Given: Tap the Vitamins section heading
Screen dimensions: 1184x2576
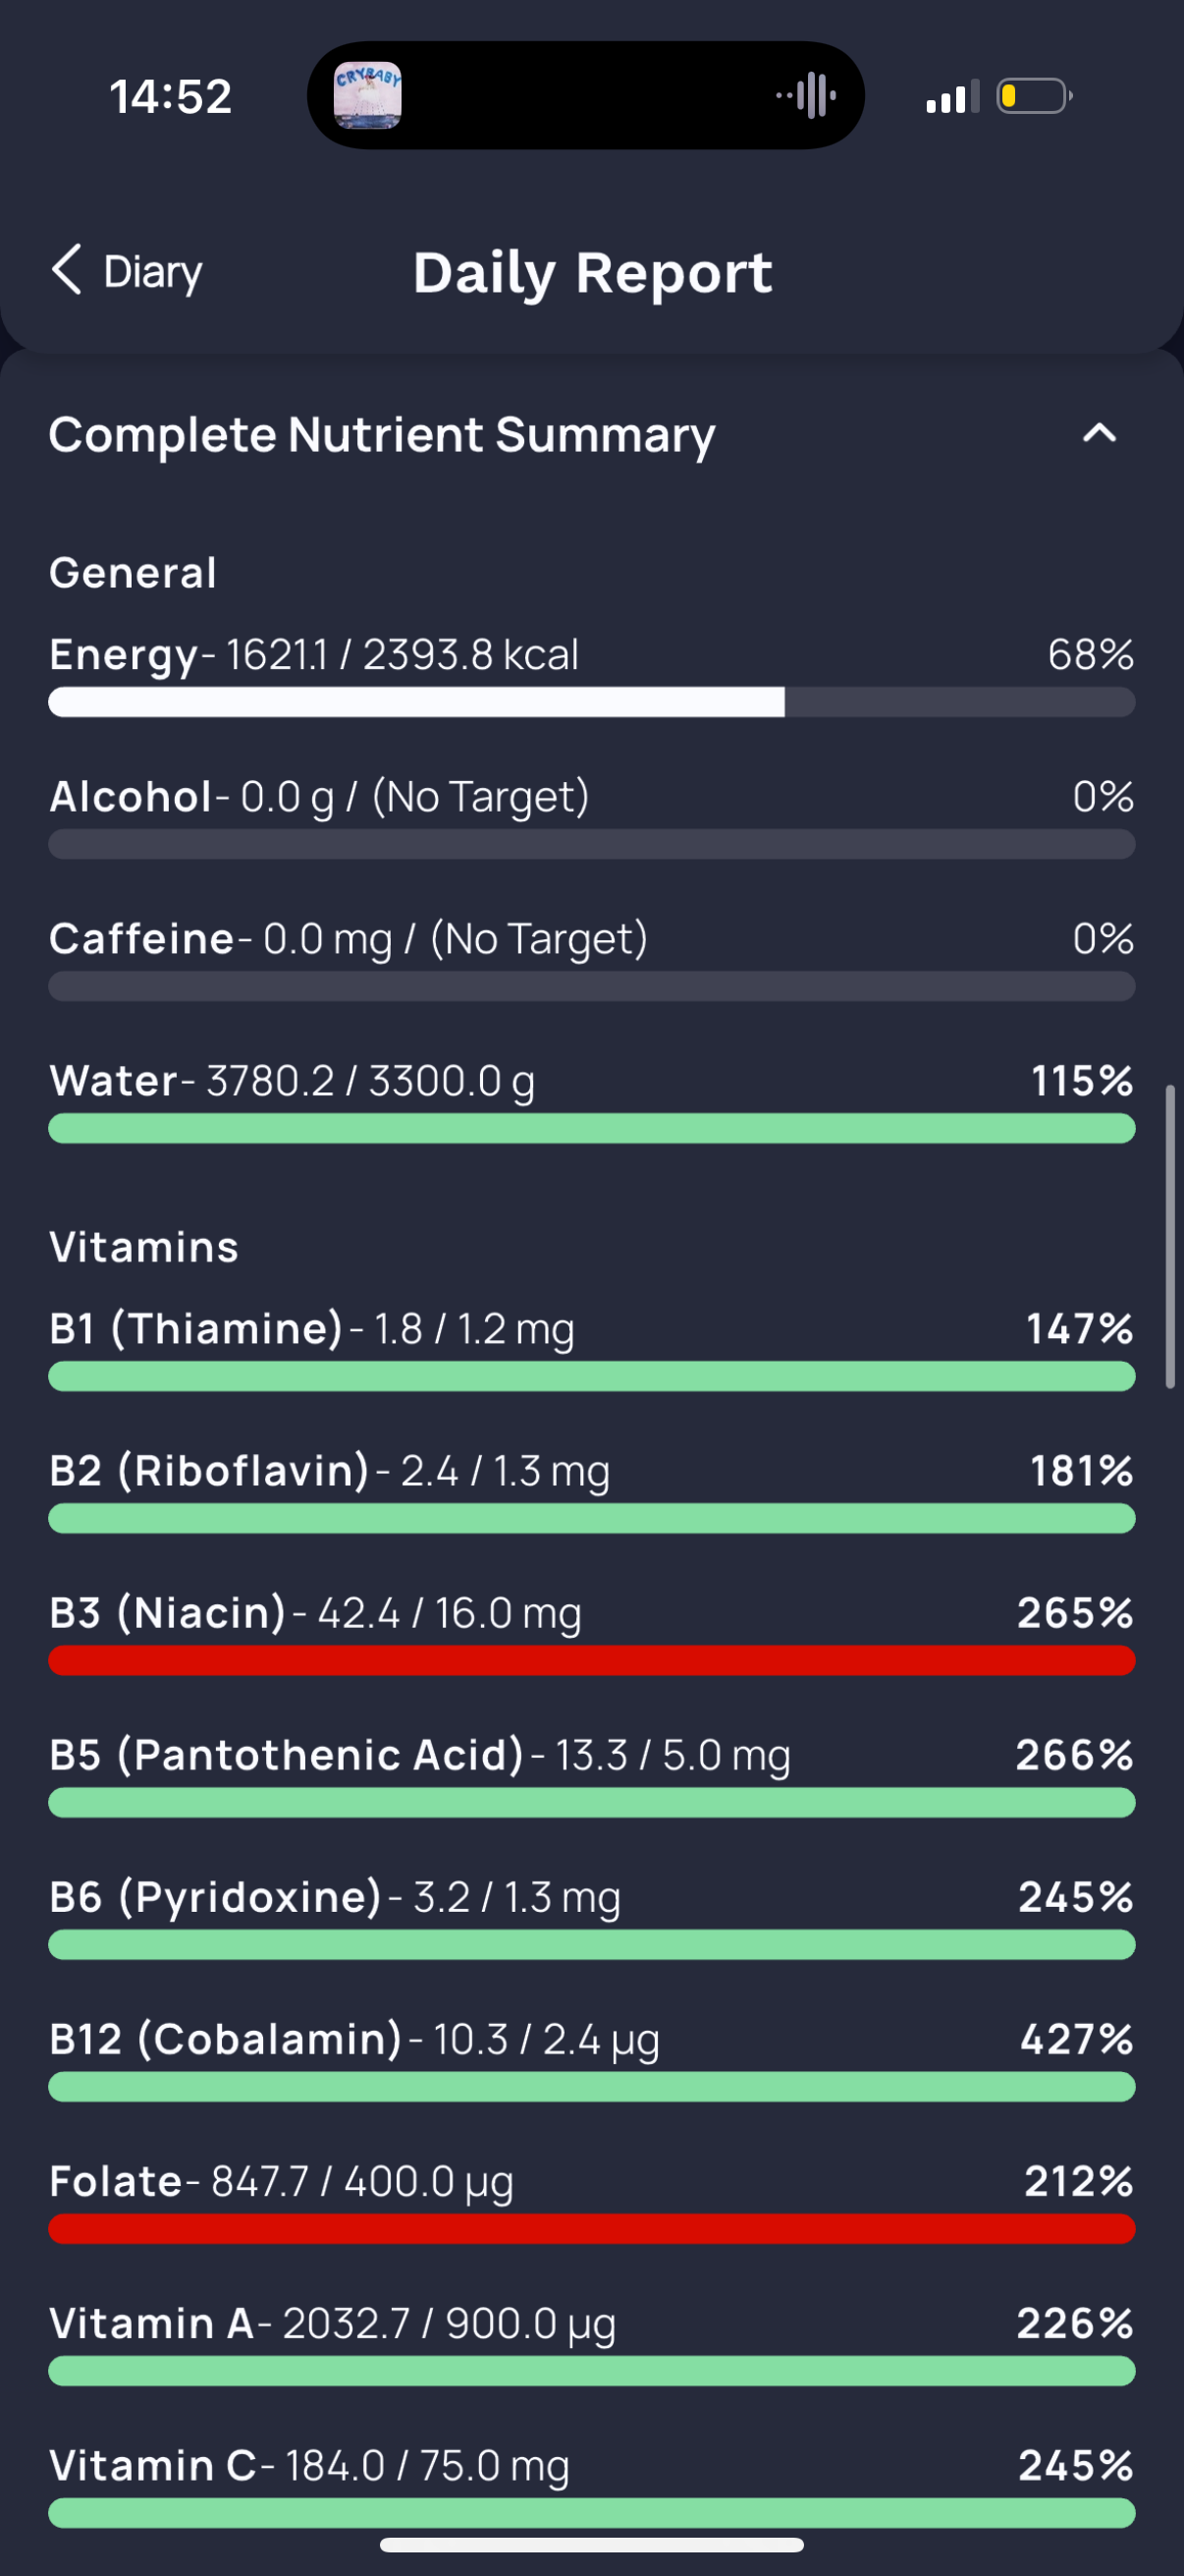Looking at the screenshot, I should (x=144, y=1247).
